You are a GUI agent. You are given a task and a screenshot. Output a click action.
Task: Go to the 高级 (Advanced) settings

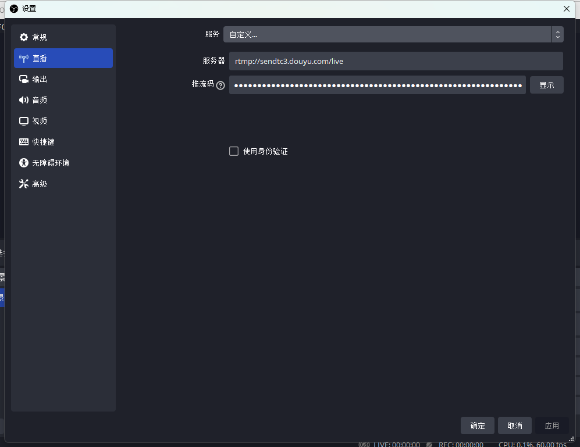tap(63, 184)
